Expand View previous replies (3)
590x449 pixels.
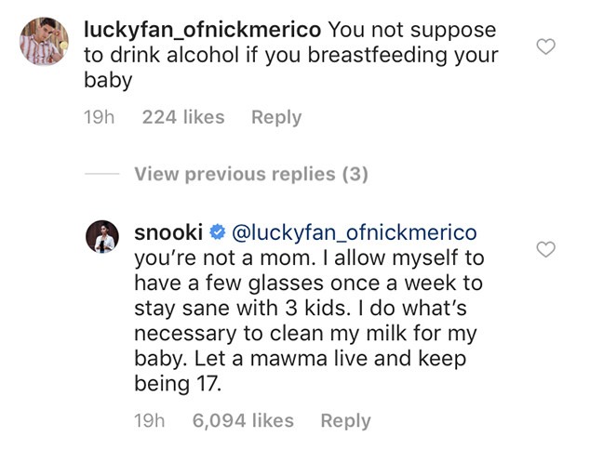click(x=251, y=175)
